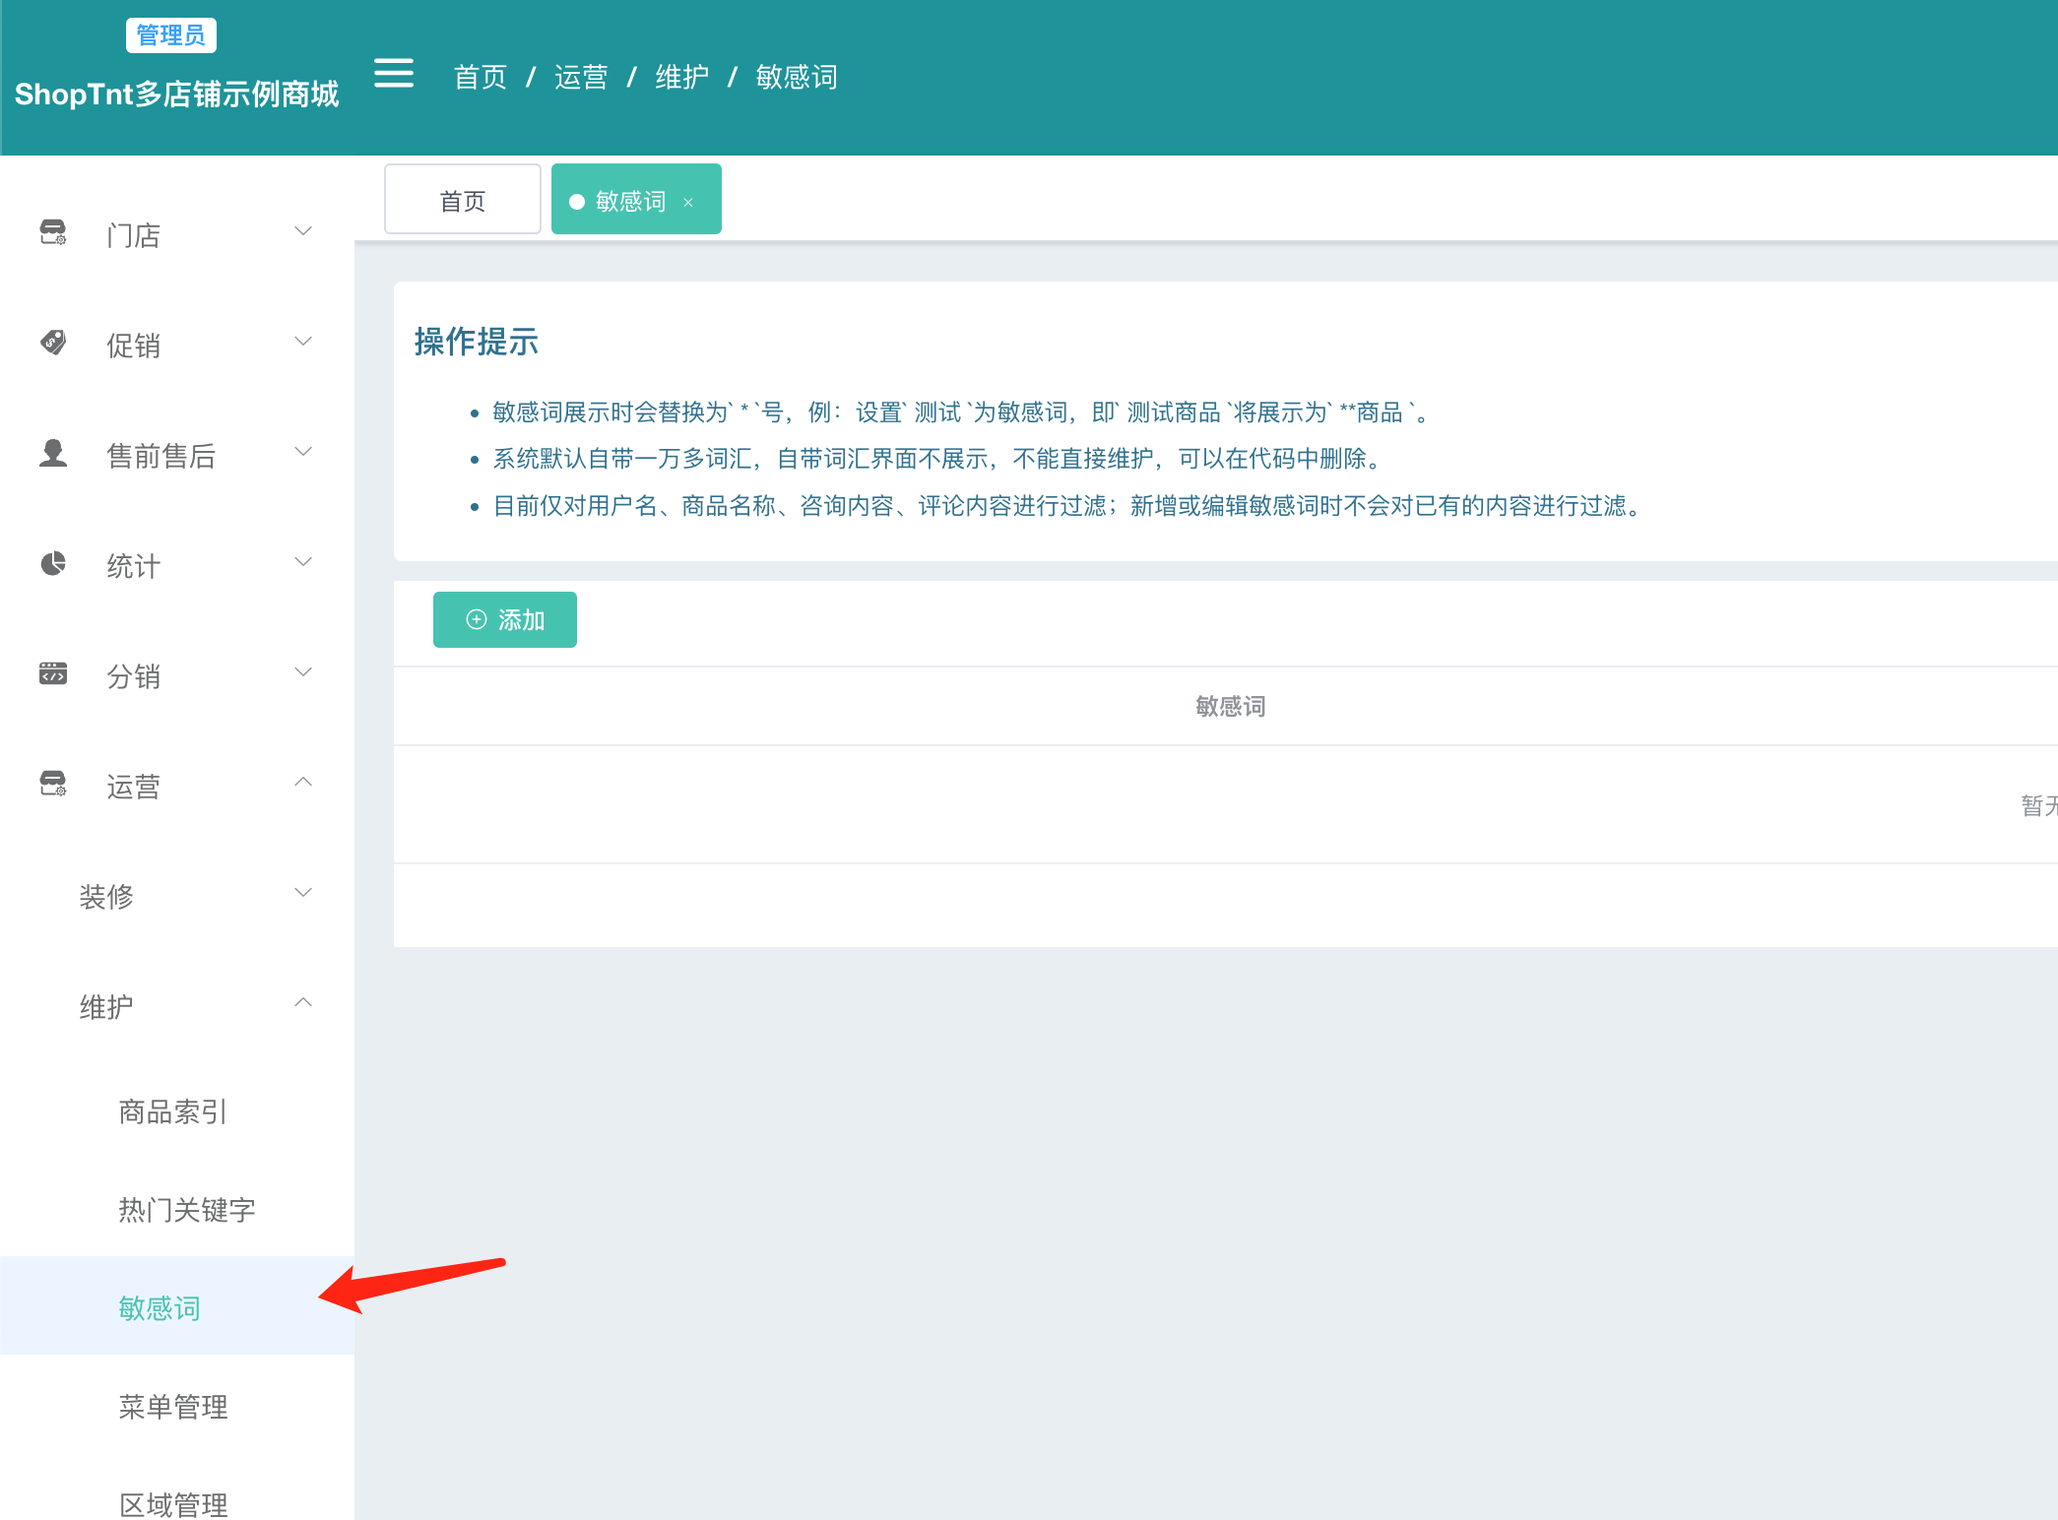Click the 售前售后 user icon
This screenshot has height=1520, width=2058.
pos(53,453)
